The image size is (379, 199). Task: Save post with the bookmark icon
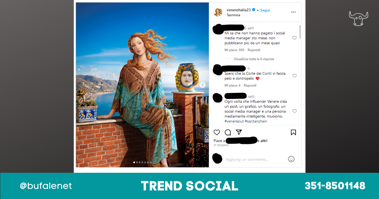293,132
